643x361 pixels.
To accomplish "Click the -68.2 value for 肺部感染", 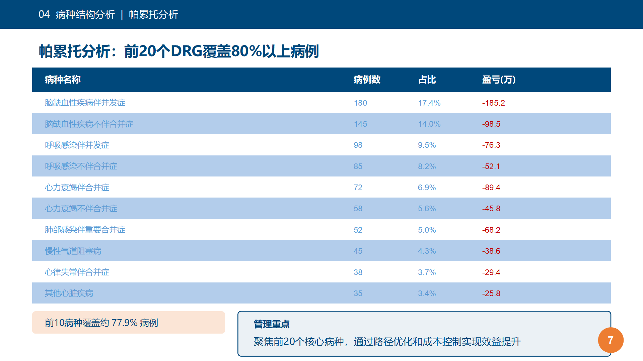I will tap(491, 230).
